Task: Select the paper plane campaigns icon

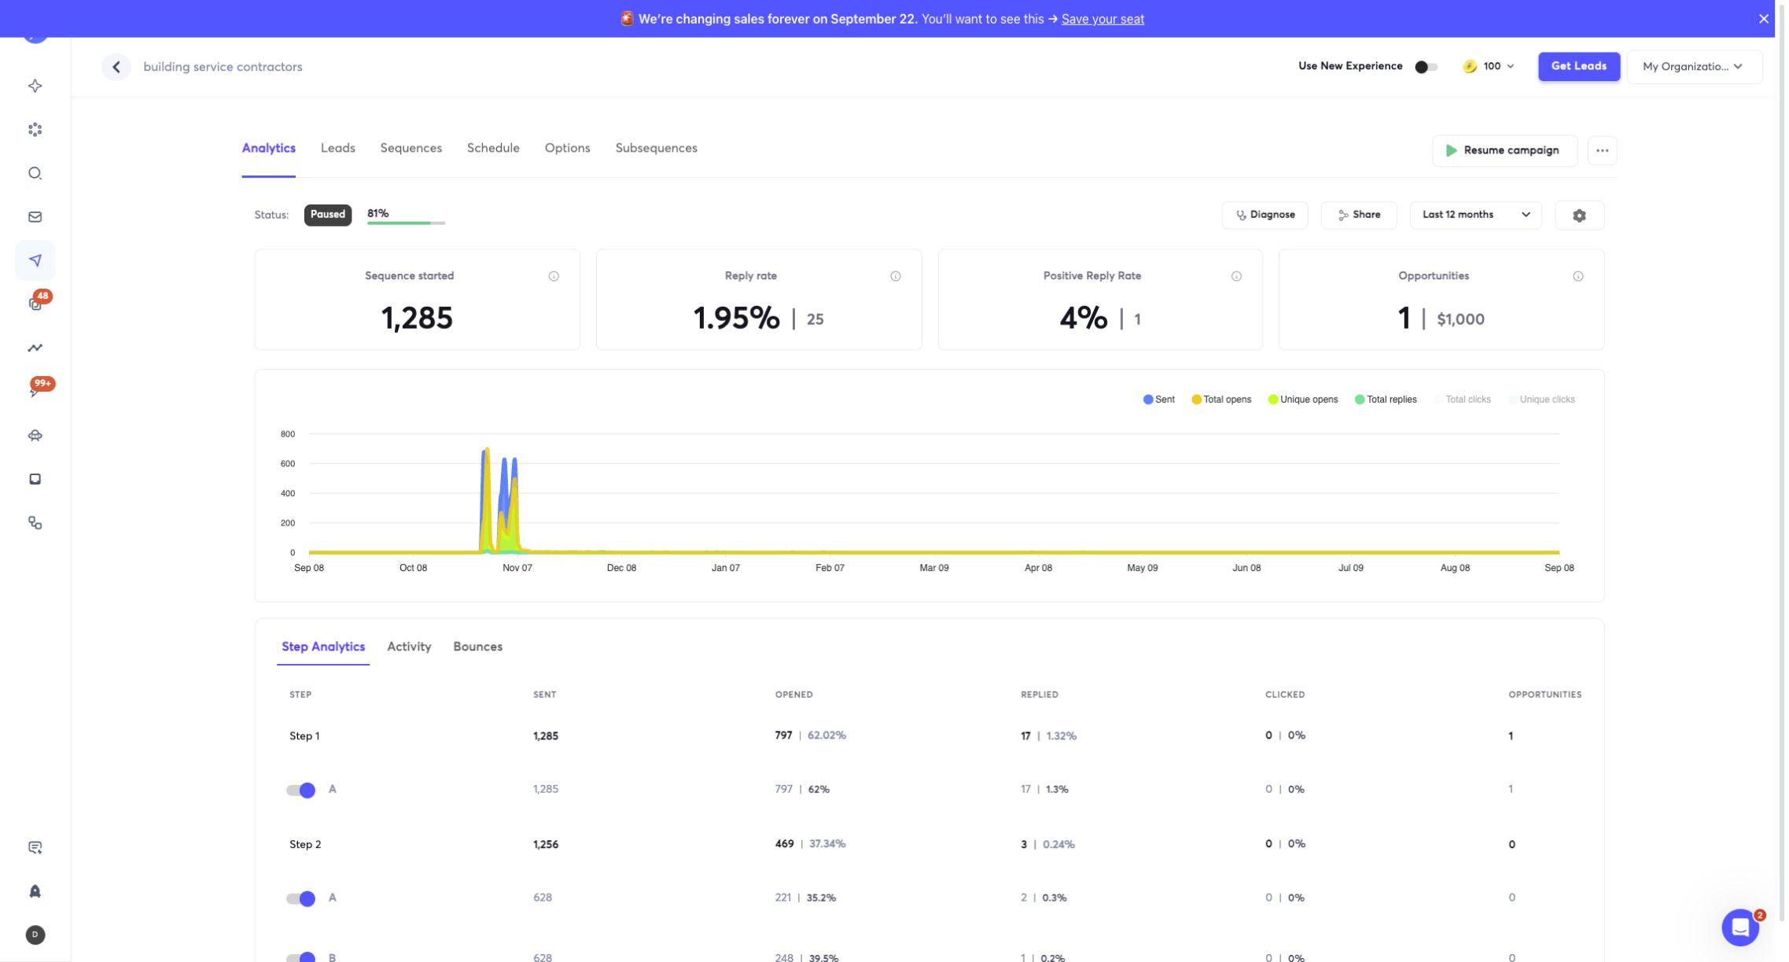Action: pyautogui.click(x=35, y=260)
